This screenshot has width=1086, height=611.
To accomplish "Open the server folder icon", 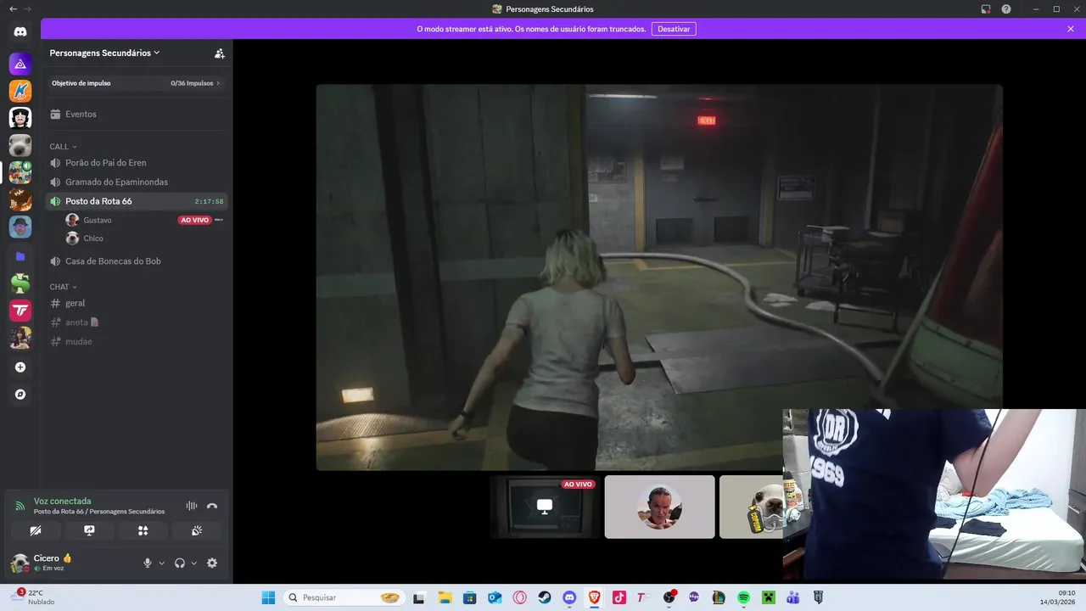I will [x=20, y=256].
